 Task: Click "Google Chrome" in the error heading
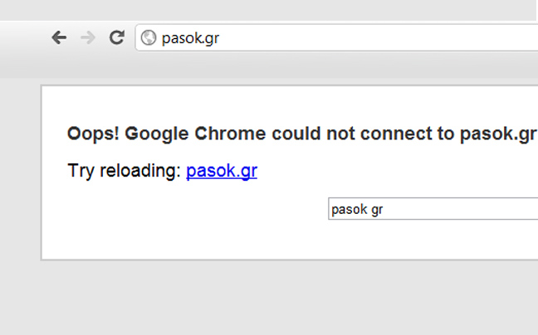tap(195, 134)
